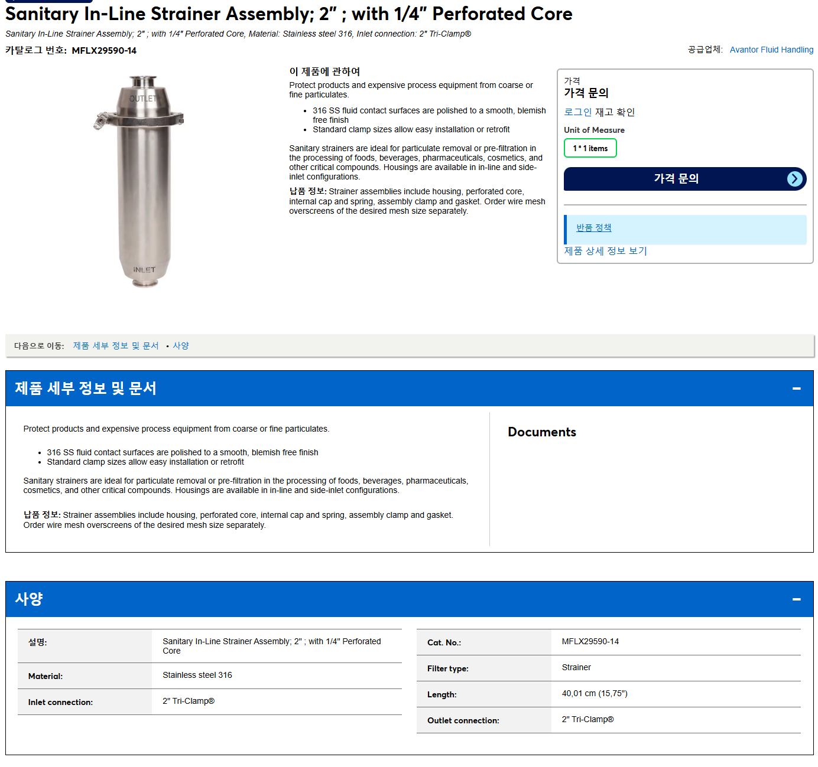The width and height of the screenshot is (818, 767).
Task: Click the Outlet connection value 2" Tri-Clamp®
Action: [588, 720]
